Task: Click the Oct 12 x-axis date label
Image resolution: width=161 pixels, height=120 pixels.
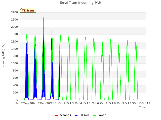Action: [146, 103]
